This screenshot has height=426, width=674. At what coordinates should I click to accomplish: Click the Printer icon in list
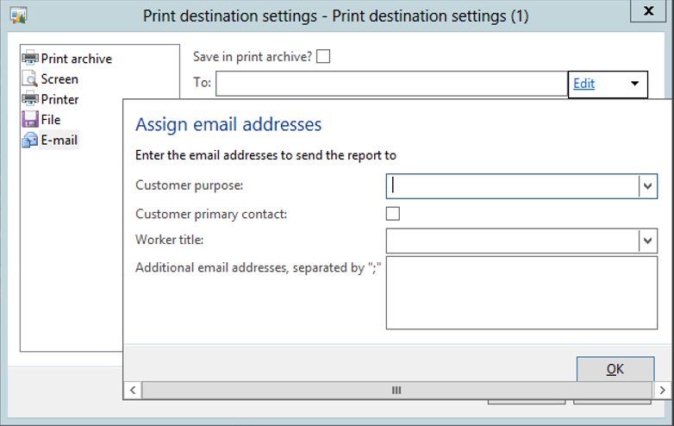[30, 99]
